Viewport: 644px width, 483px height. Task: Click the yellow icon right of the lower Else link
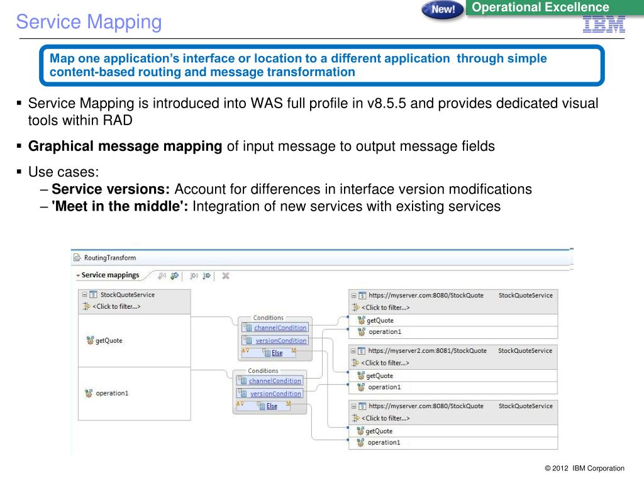point(288,403)
